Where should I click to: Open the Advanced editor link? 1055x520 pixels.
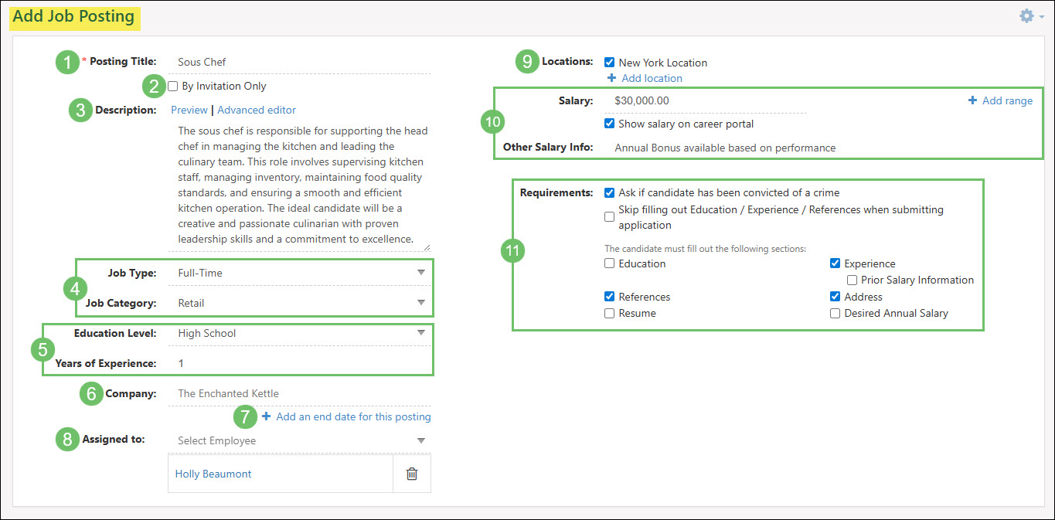click(257, 110)
